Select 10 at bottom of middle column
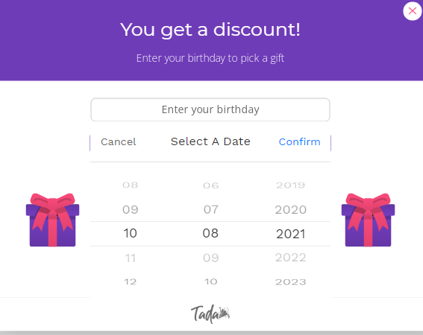The height and width of the screenshot is (335, 423). pos(211,281)
